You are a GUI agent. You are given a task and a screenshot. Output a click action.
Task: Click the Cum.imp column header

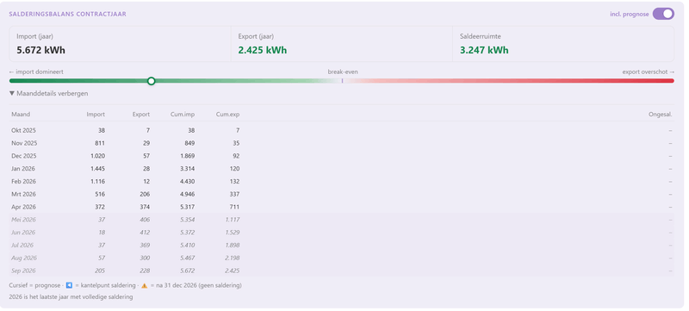point(183,115)
